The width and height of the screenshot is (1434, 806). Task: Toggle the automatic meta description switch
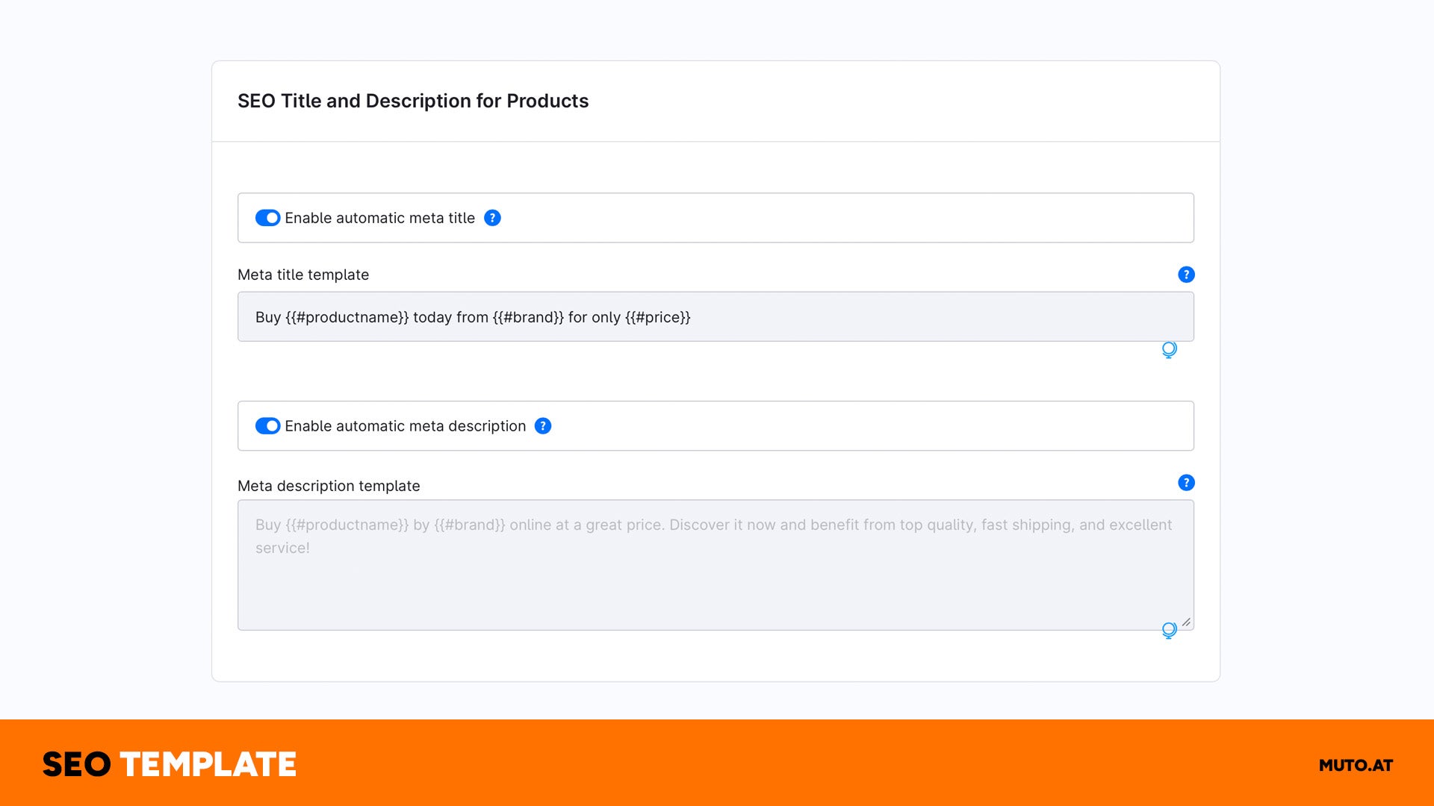point(267,426)
